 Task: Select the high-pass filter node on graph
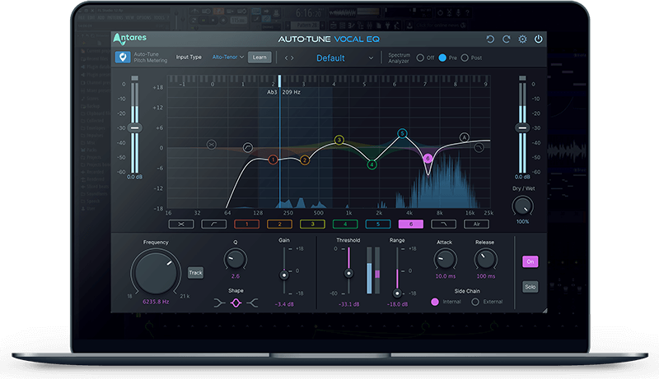(x=248, y=147)
